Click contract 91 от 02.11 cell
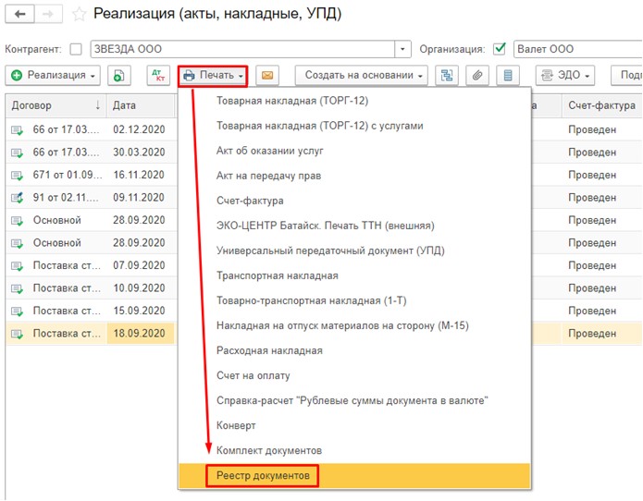Viewport: 643px width, 501px height. point(66,197)
